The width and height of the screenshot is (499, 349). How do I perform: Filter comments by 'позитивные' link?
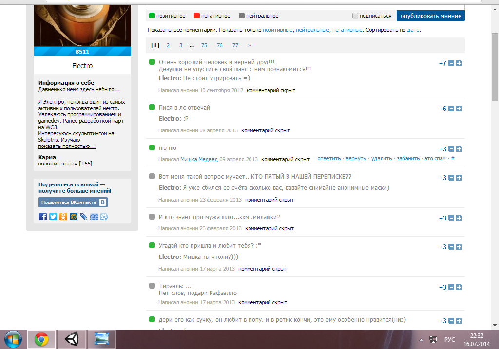coord(277,30)
